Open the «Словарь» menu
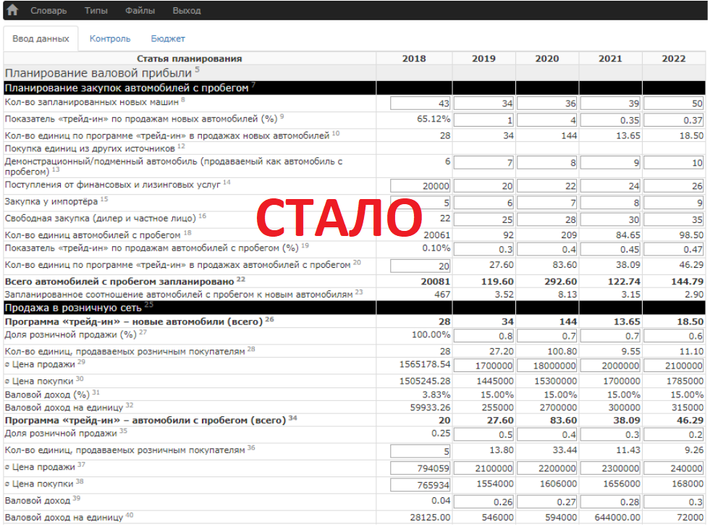710x527 pixels. click(x=47, y=10)
